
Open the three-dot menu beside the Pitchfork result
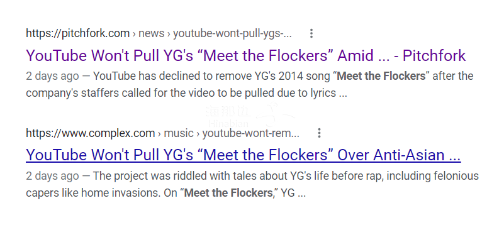[x=311, y=33]
